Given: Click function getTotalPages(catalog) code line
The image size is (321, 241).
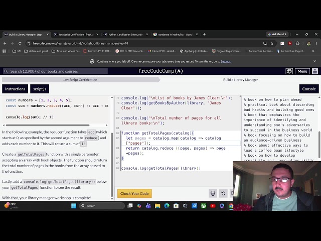Looking at the screenshot, I should coord(157,133).
